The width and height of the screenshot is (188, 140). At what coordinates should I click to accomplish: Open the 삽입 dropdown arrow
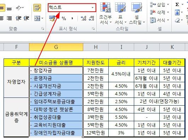[168, 5]
